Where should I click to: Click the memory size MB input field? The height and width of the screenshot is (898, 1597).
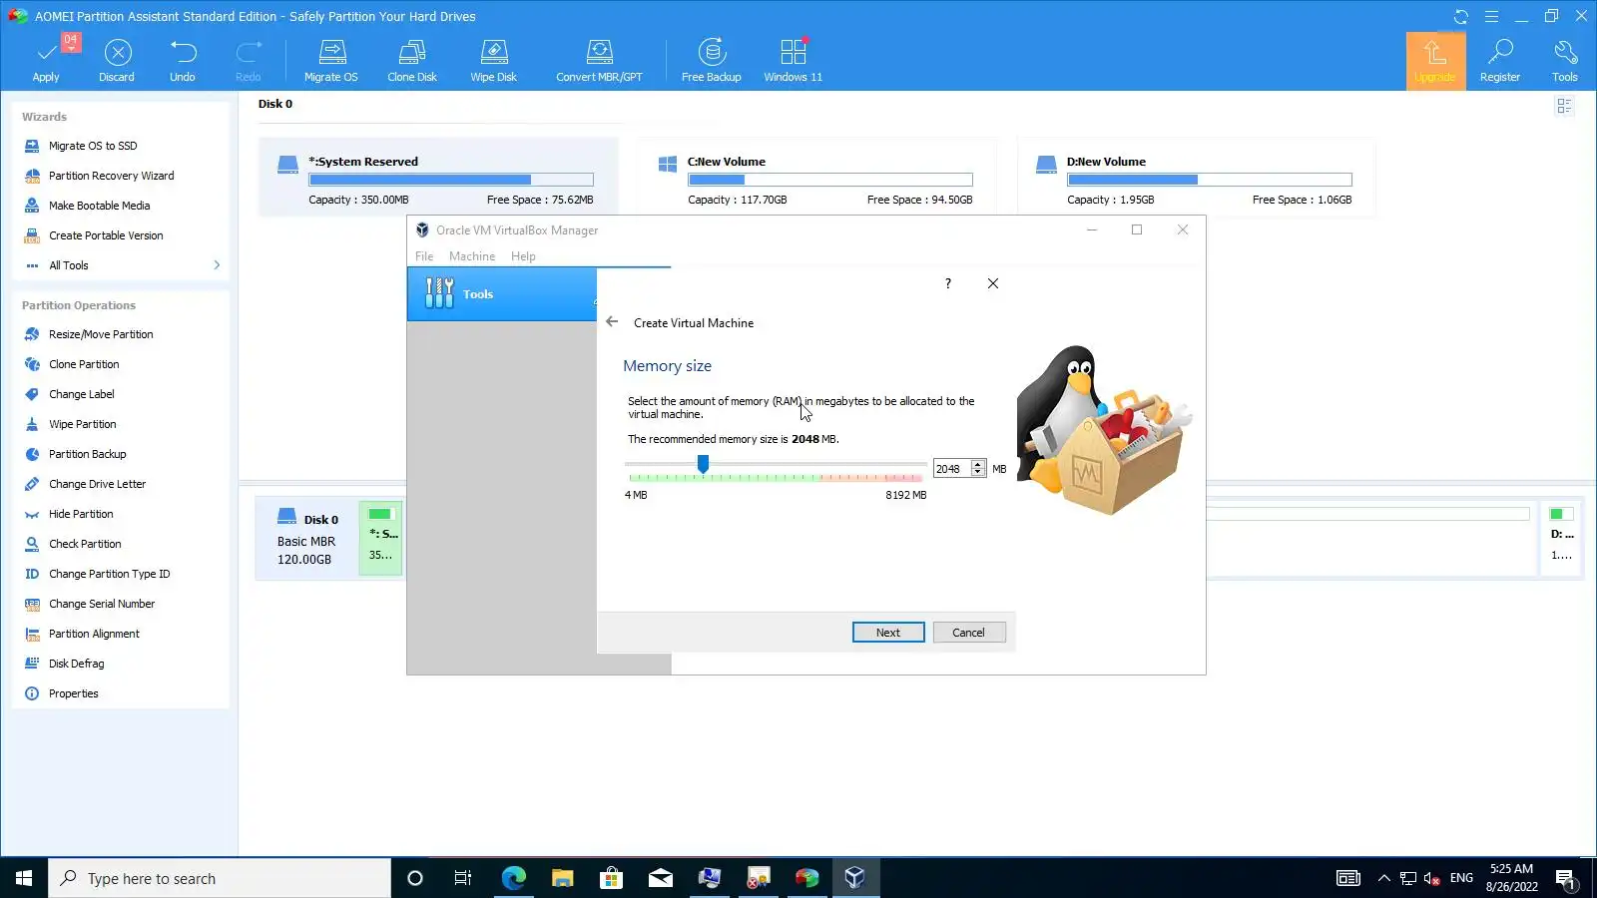[952, 469]
